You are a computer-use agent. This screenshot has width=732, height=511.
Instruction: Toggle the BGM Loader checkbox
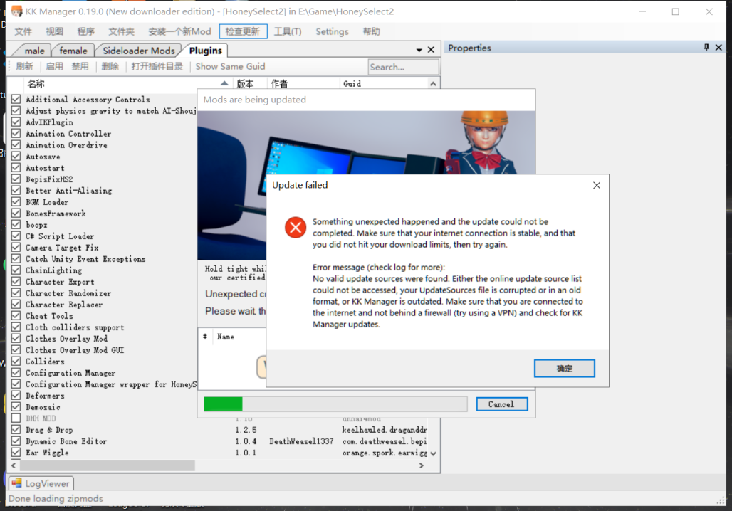pyautogui.click(x=16, y=201)
